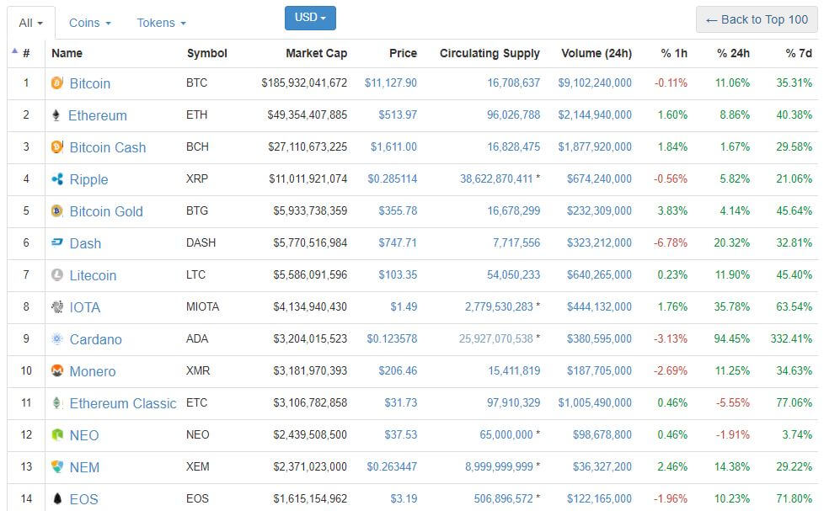Click Ethereum Classic volume $1,005,490,000
The width and height of the screenshot is (840, 511).
point(595,403)
